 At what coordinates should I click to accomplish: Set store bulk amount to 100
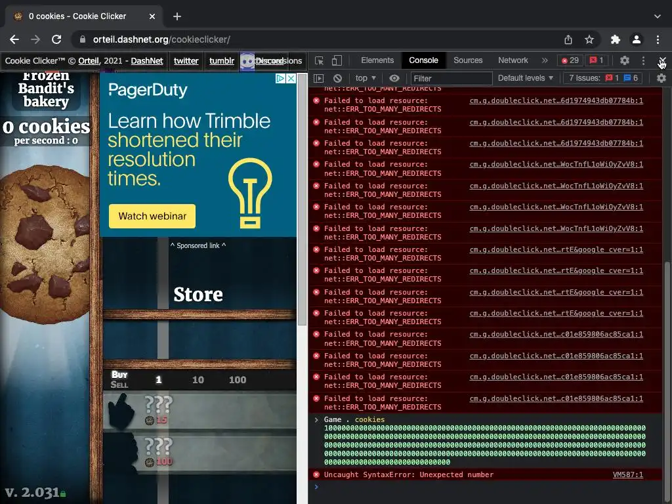[x=238, y=380]
